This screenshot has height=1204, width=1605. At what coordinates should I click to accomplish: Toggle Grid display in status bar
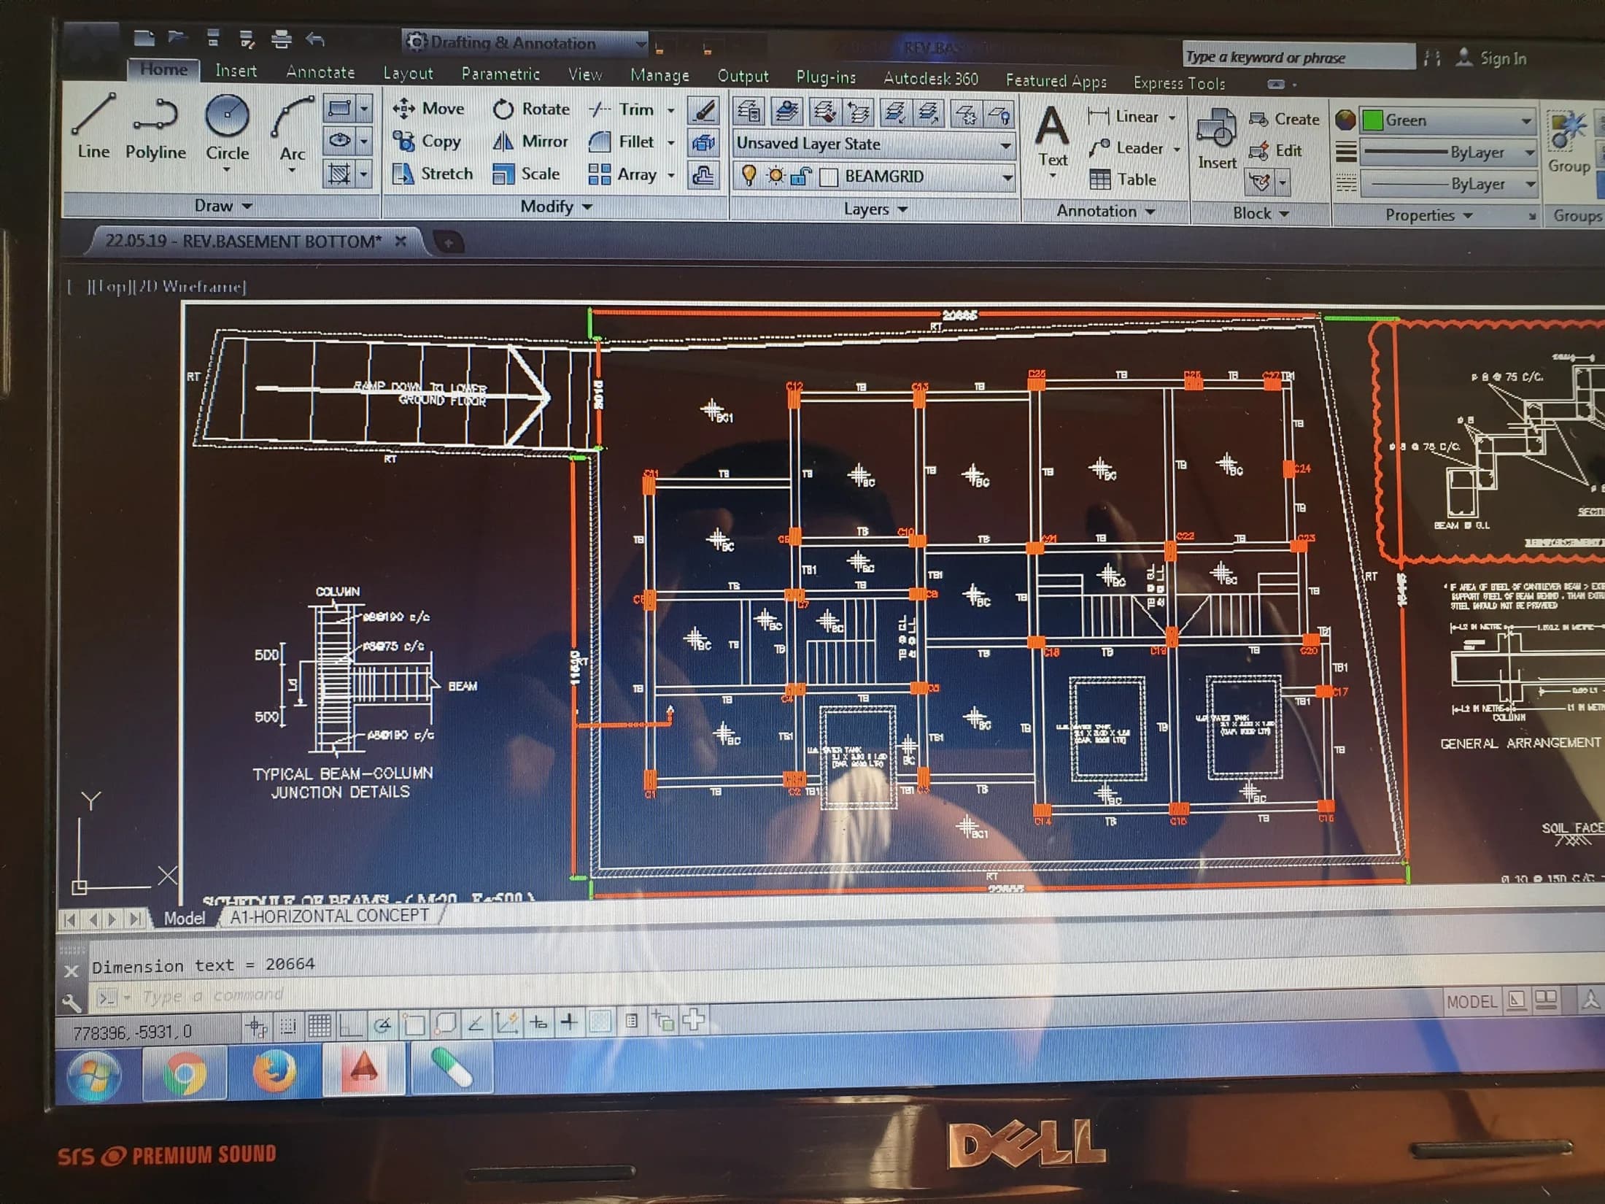(320, 1025)
